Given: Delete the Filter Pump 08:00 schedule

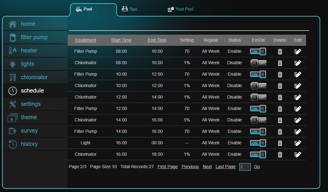Looking at the screenshot, I should [280, 51].
